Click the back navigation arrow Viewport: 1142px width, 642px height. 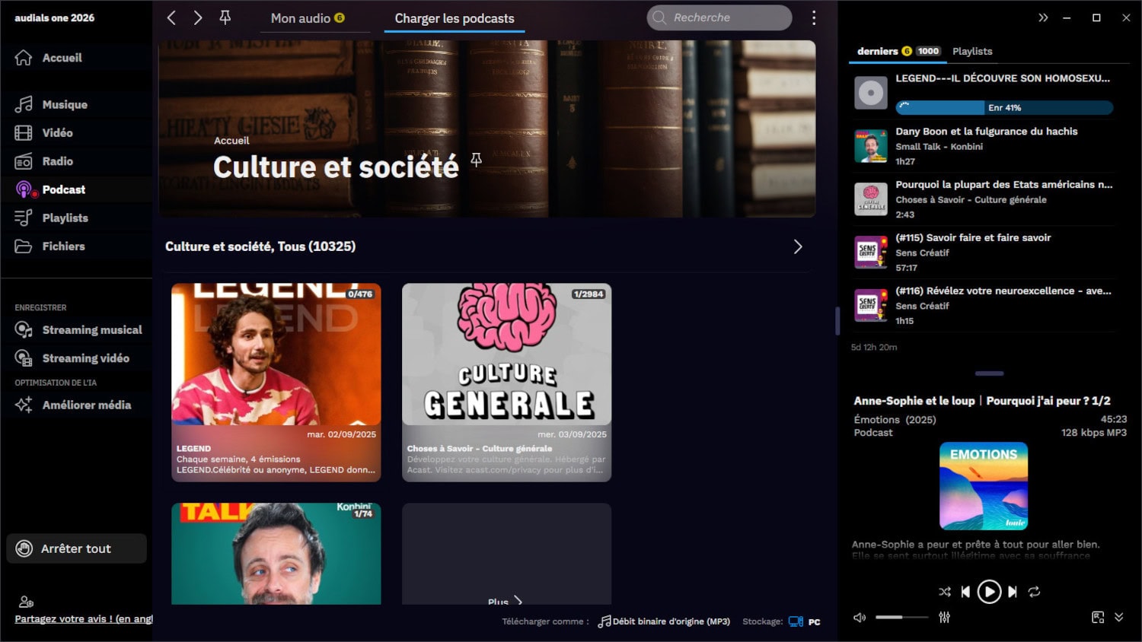171,17
